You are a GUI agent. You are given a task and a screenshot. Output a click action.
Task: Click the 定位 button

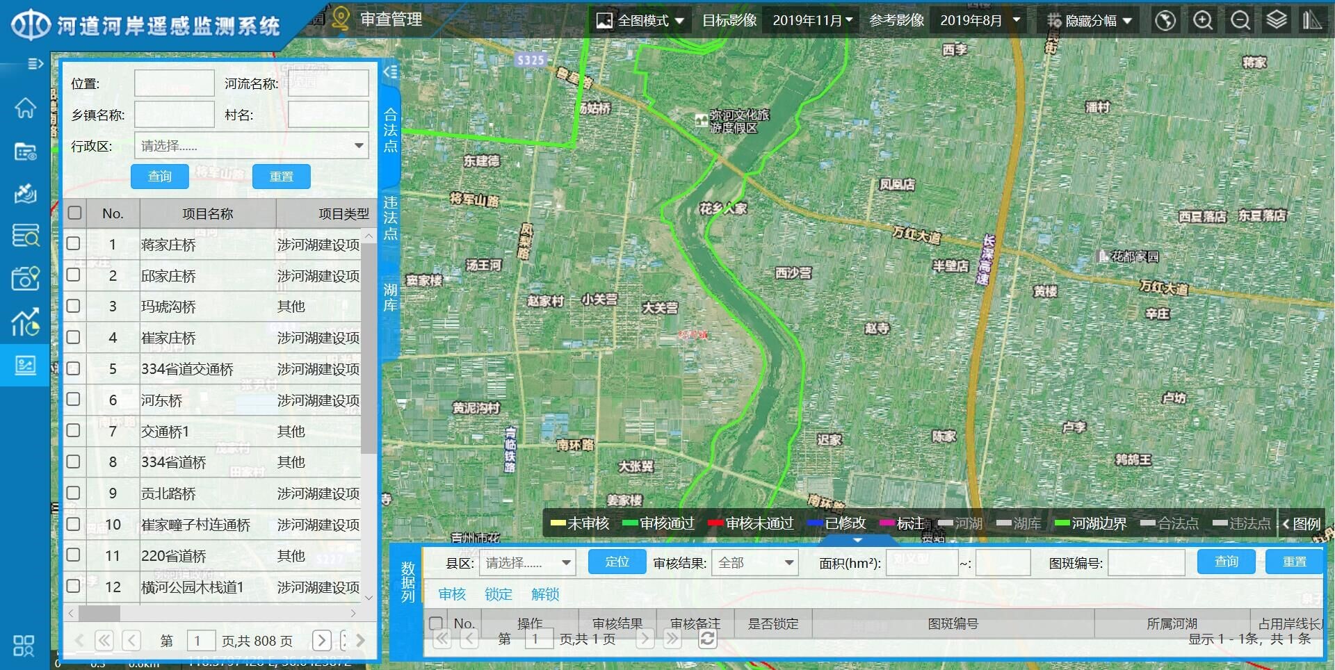[617, 562]
